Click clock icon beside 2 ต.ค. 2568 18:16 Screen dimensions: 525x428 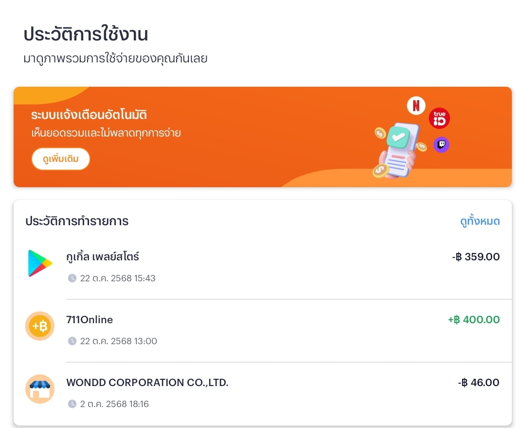click(x=72, y=404)
